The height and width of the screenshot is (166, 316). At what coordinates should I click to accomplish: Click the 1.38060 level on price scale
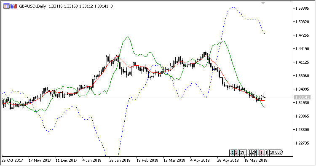pyautogui.click(x=302, y=76)
